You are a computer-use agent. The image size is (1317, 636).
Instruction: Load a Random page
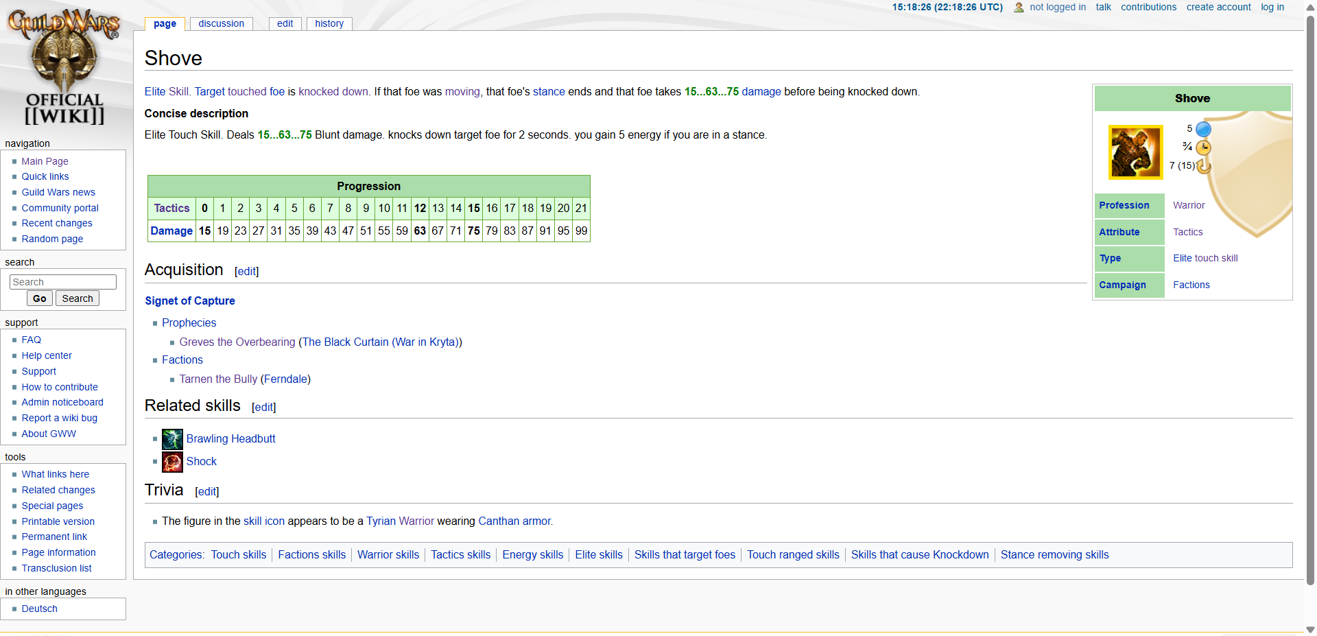[x=52, y=239]
